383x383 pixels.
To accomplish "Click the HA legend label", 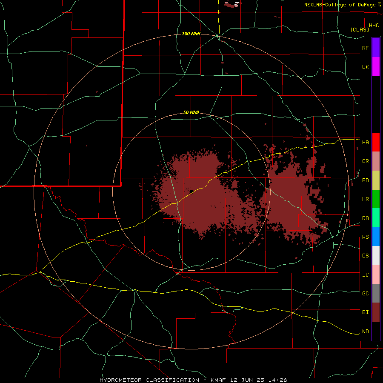I will pos(365,143).
